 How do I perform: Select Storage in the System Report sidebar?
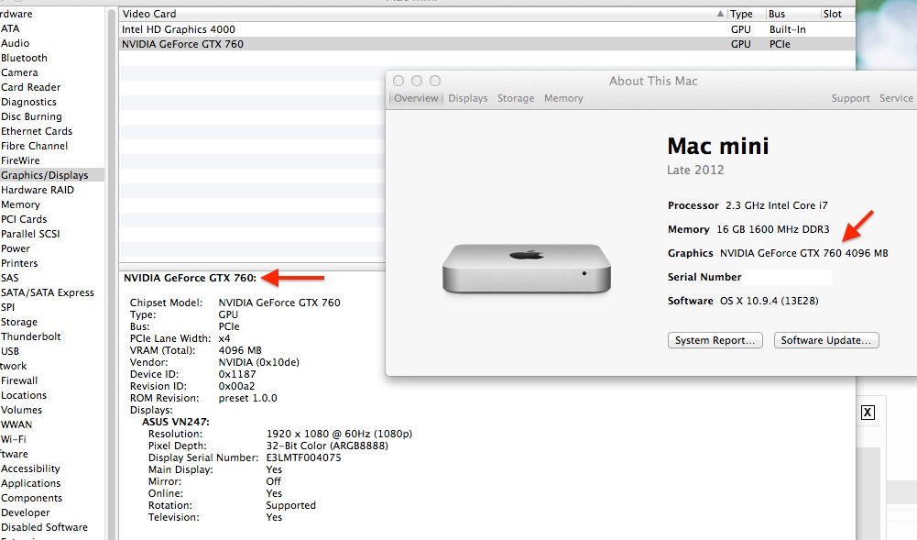point(18,322)
